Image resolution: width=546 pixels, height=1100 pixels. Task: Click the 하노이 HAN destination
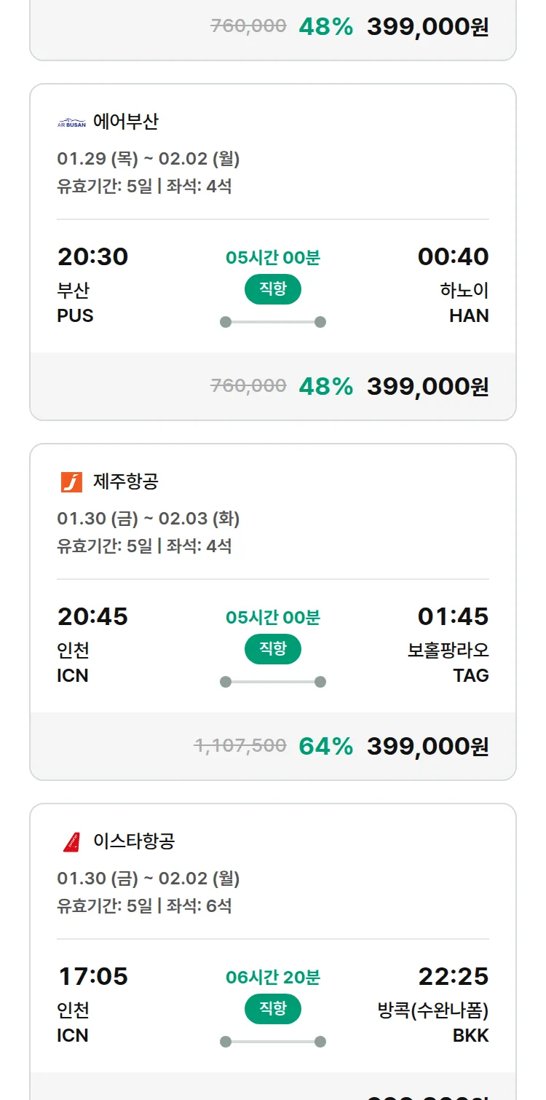point(464,302)
